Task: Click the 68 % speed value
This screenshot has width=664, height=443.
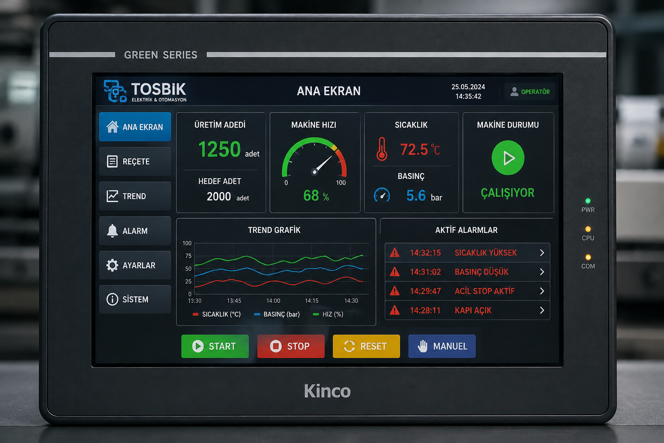Action: (x=316, y=196)
